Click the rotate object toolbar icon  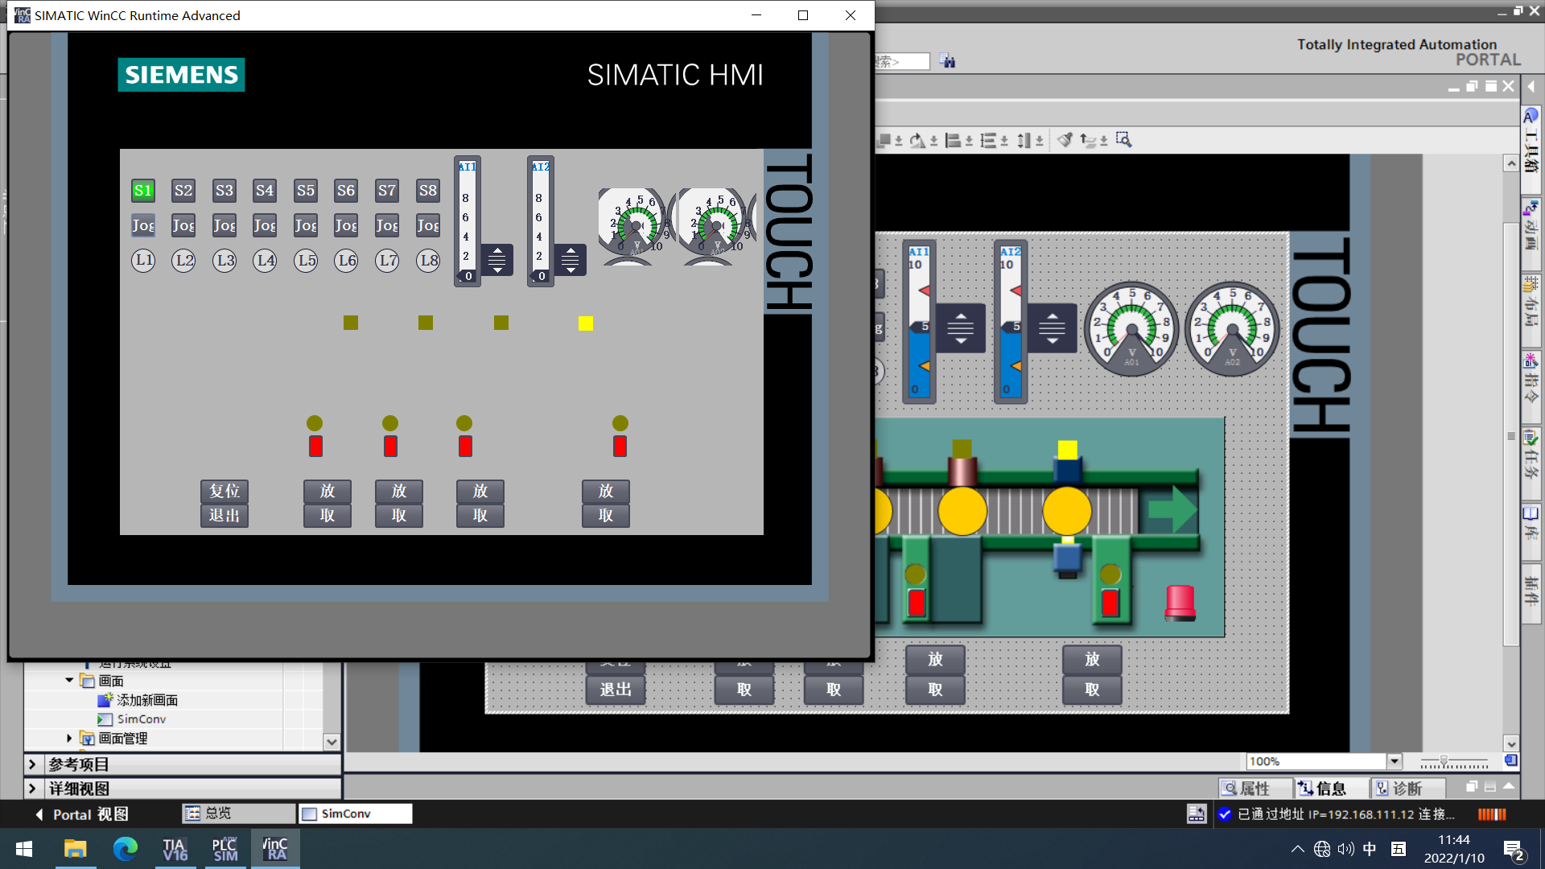click(917, 141)
